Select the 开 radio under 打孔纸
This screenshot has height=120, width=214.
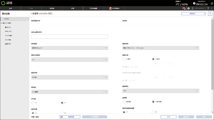point(33,103)
